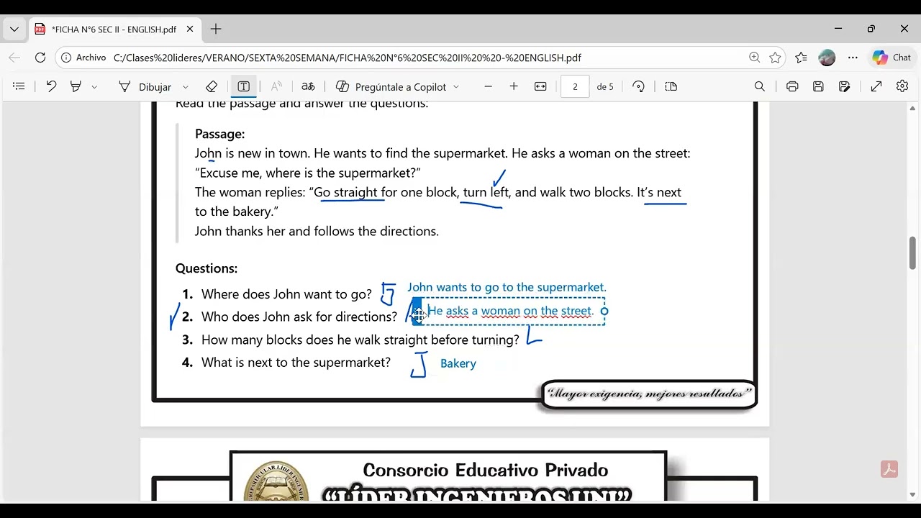Open the browser profile avatar
This screenshot has width=921, height=518.
pos(827,58)
